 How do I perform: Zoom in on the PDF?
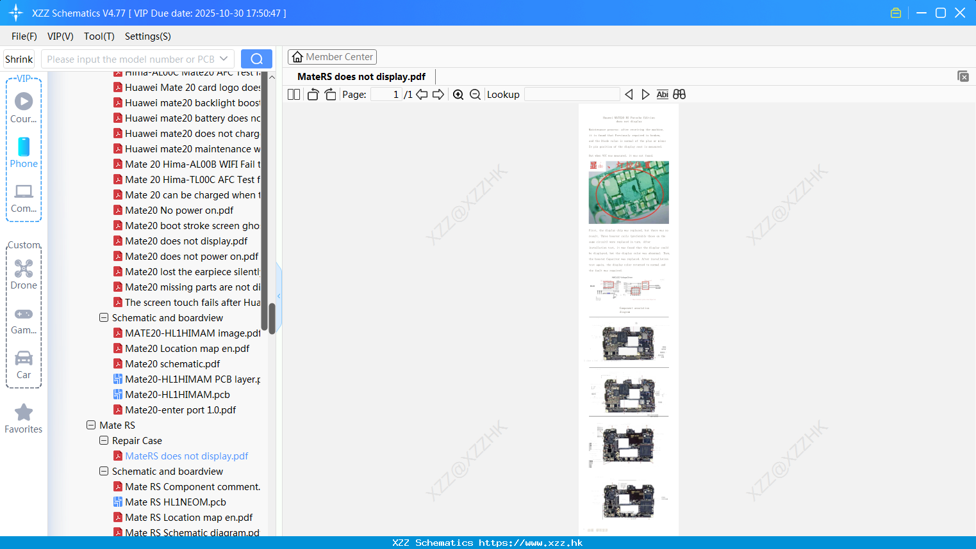tap(458, 94)
